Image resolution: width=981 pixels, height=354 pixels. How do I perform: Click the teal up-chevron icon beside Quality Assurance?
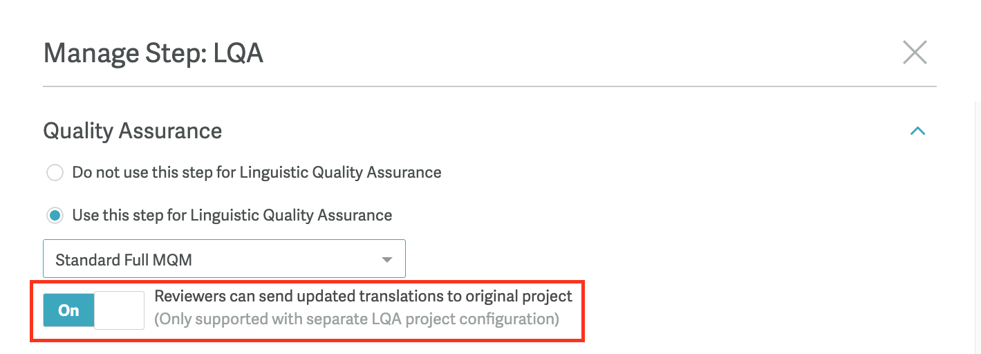point(917,131)
